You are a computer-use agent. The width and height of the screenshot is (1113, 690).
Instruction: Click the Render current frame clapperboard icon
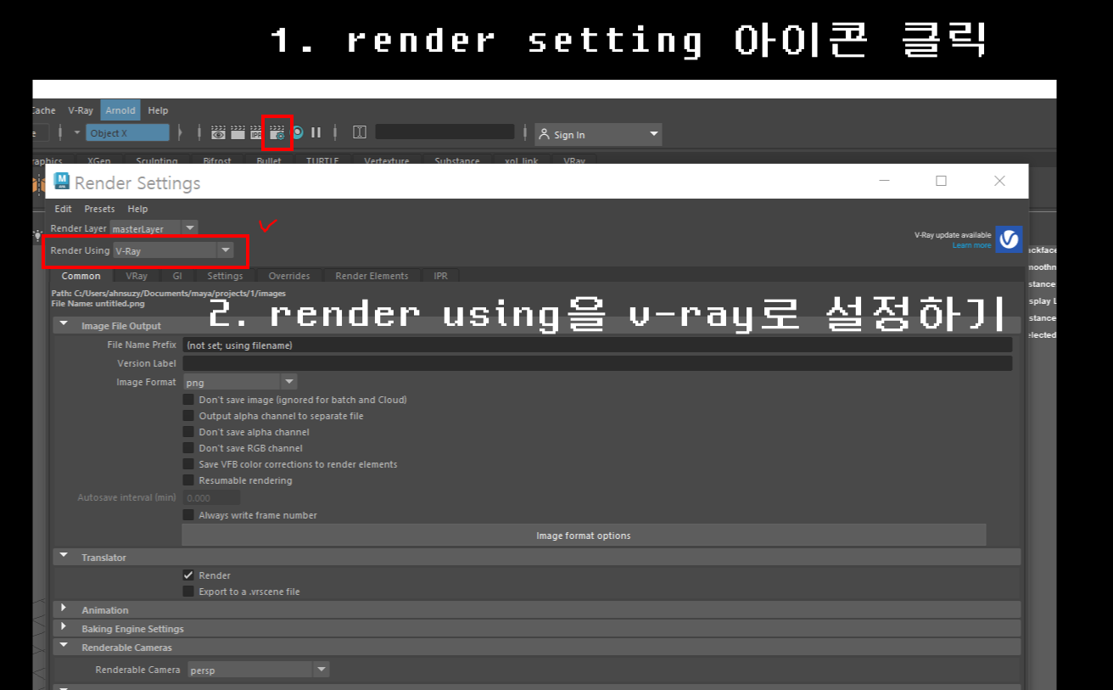[238, 132]
